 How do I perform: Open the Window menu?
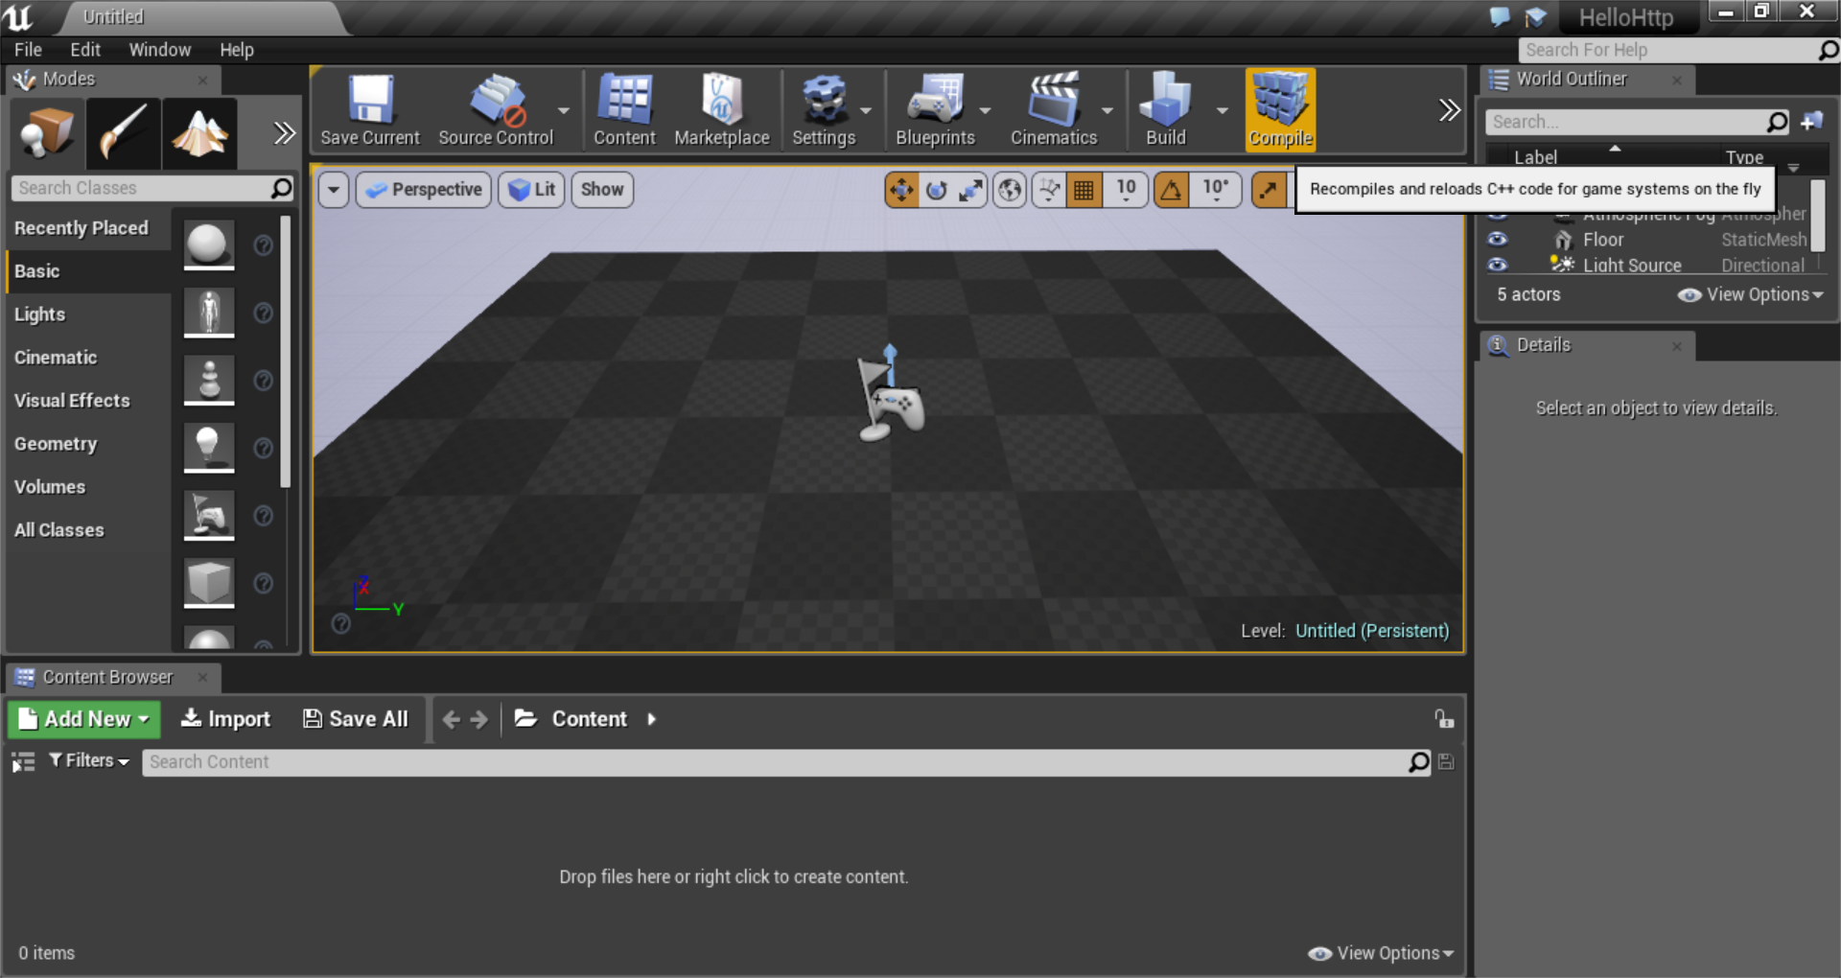[159, 50]
